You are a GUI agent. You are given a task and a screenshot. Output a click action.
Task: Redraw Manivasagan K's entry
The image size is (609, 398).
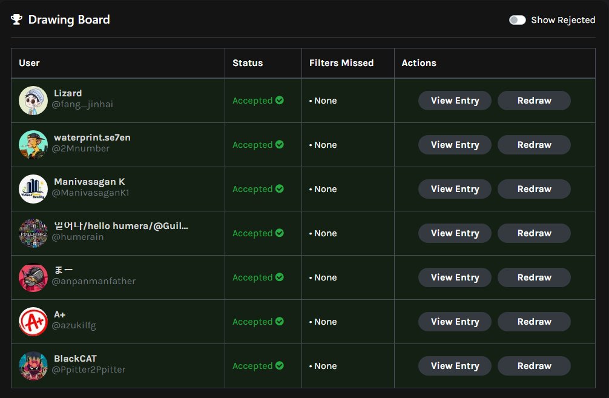click(534, 189)
